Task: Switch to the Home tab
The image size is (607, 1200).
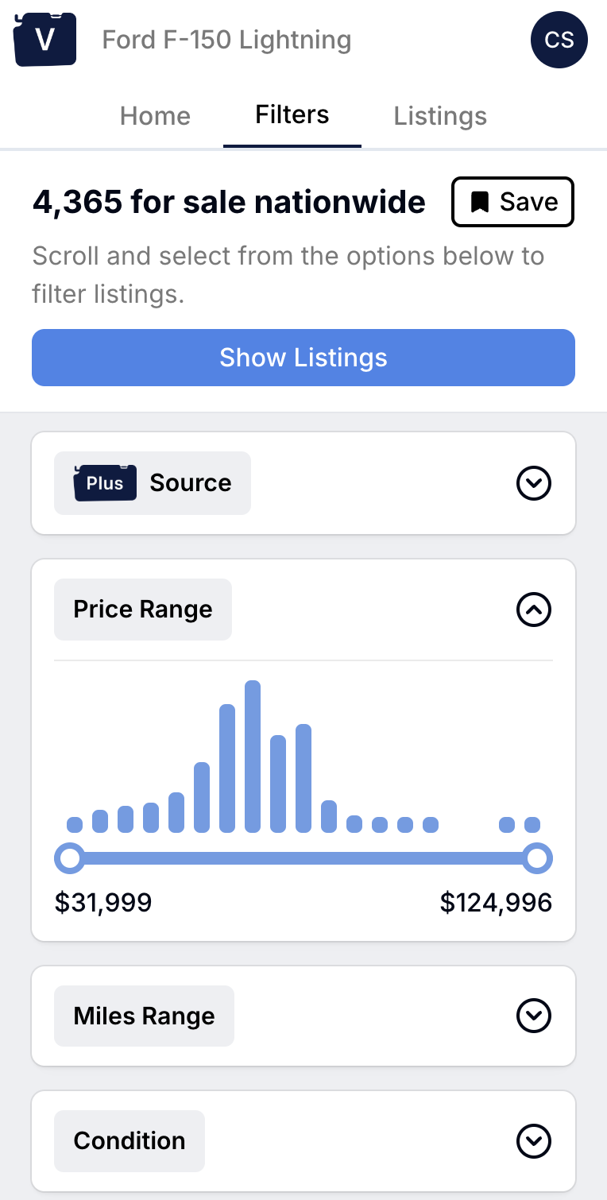Action: [x=155, y=116]
